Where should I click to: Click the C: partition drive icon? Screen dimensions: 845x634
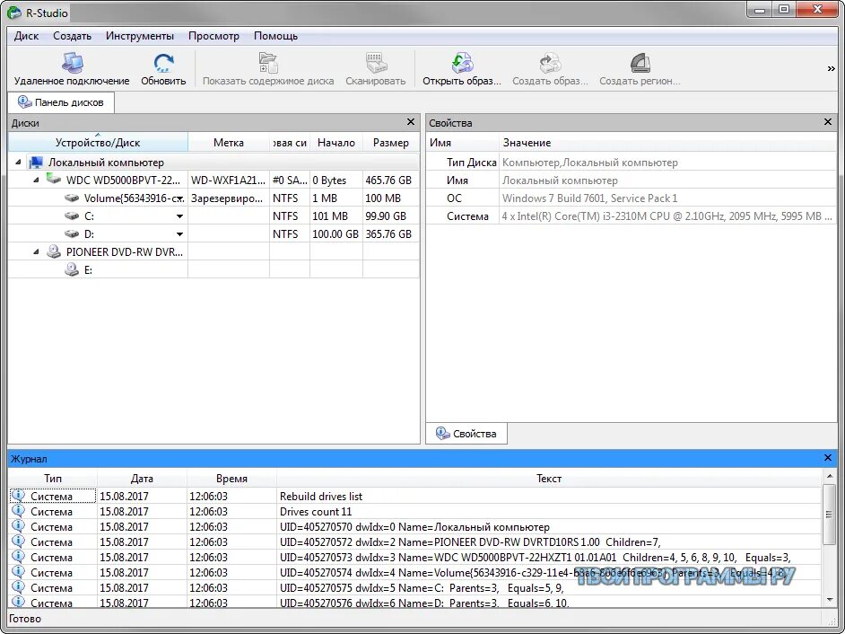pos(72,216)
